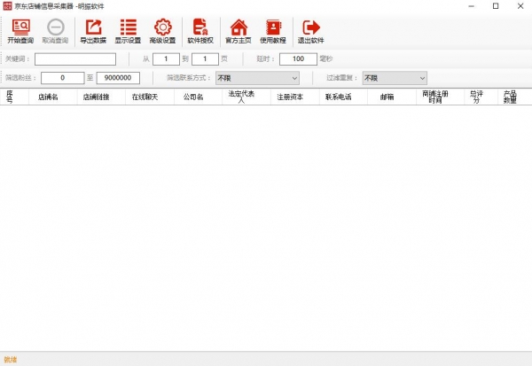
Task: Open 软件授权 software license
Action: [x=200, y=31]
